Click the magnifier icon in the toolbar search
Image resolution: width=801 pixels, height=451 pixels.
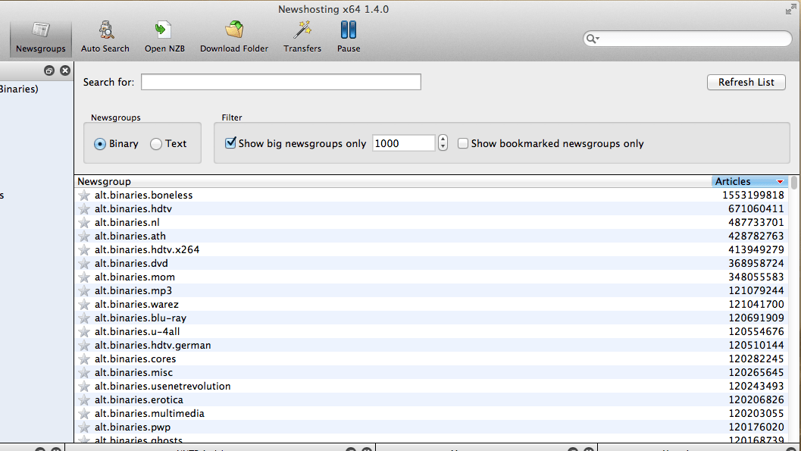coord(592,39)
